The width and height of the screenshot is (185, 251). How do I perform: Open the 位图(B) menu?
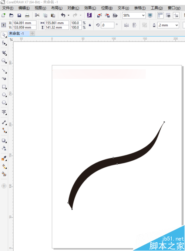107,8
